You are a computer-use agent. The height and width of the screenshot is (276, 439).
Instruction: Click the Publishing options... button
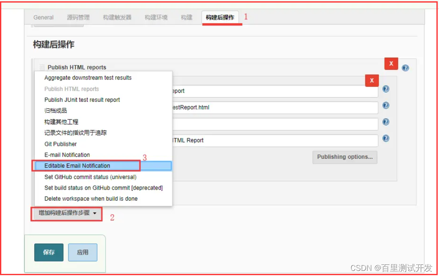point(344,157)
